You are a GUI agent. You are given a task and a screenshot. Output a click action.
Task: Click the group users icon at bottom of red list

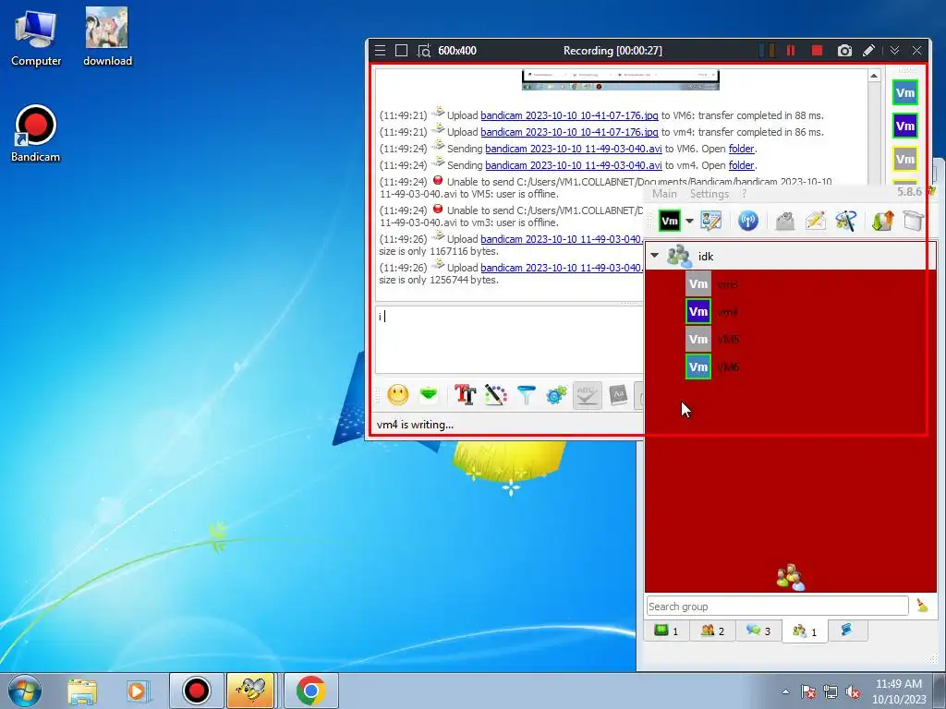coord(791,578)
